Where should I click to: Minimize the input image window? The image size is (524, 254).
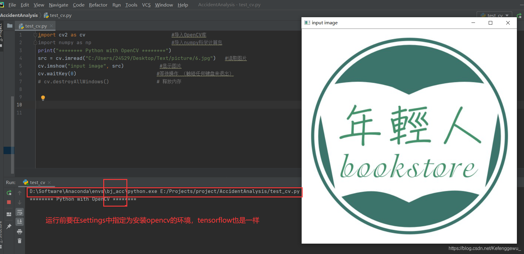pos(473,23)
